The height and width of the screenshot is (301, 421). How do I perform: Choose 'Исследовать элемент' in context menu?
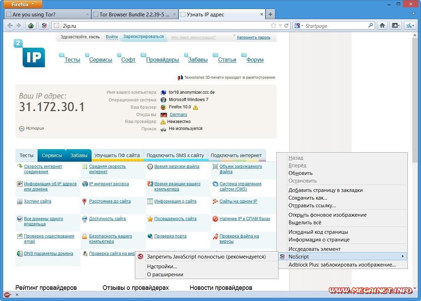[314, 249]
